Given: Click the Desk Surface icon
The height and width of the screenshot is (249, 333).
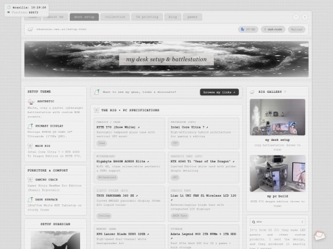Looking at the screenshot, I should point(30,199).
